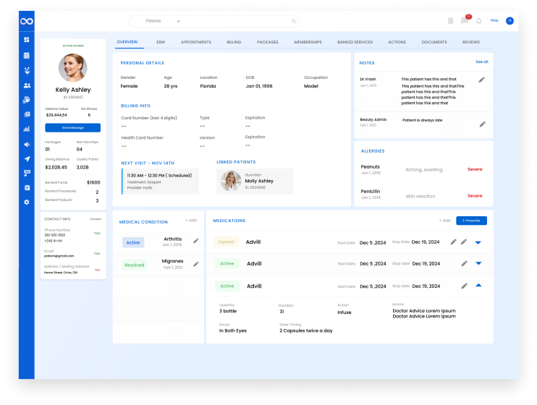Switch to the Documents tab
Viewport: 537px width, 405px height.
(x=434, y=42)
